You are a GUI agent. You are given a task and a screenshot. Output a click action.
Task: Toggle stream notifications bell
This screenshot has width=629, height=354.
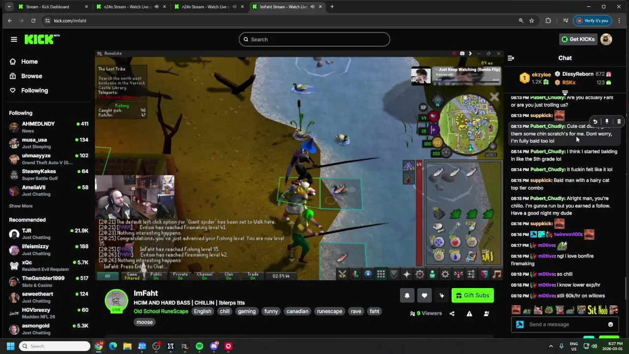click(407, 295)
